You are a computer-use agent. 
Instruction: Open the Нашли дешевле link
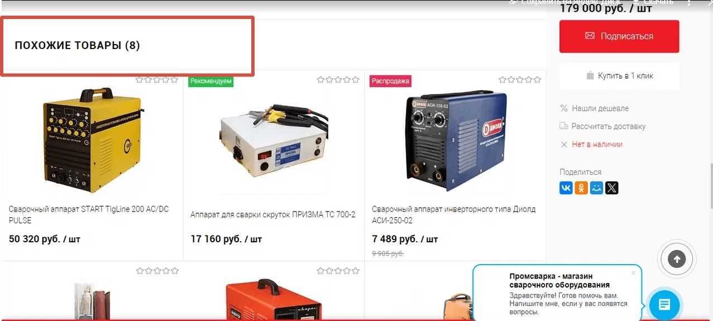tap(600, 108)
